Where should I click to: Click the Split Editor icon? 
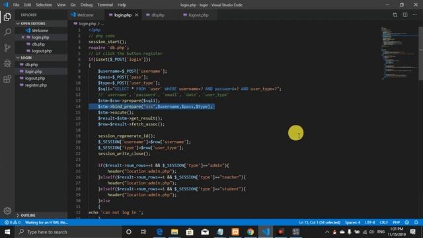coord(405,15)
